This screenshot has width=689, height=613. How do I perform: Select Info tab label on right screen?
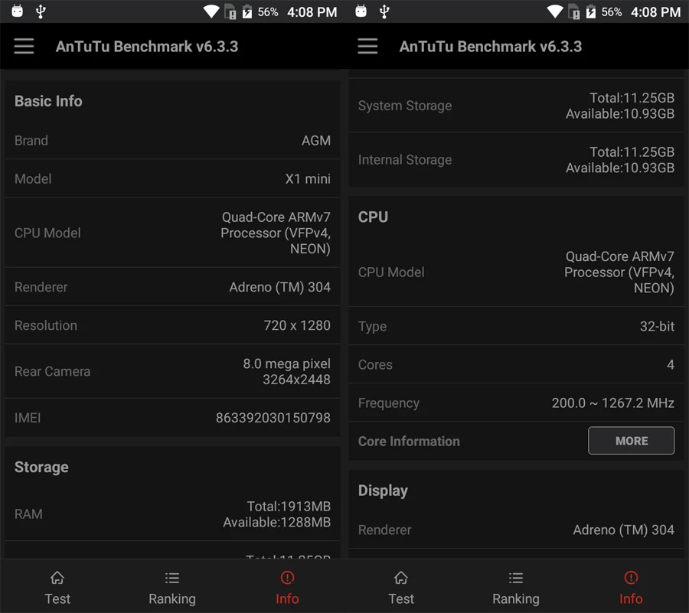(631, 598)
